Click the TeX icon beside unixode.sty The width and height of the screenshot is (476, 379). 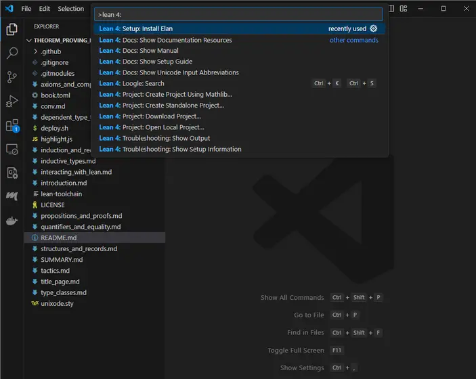(35, 303)
